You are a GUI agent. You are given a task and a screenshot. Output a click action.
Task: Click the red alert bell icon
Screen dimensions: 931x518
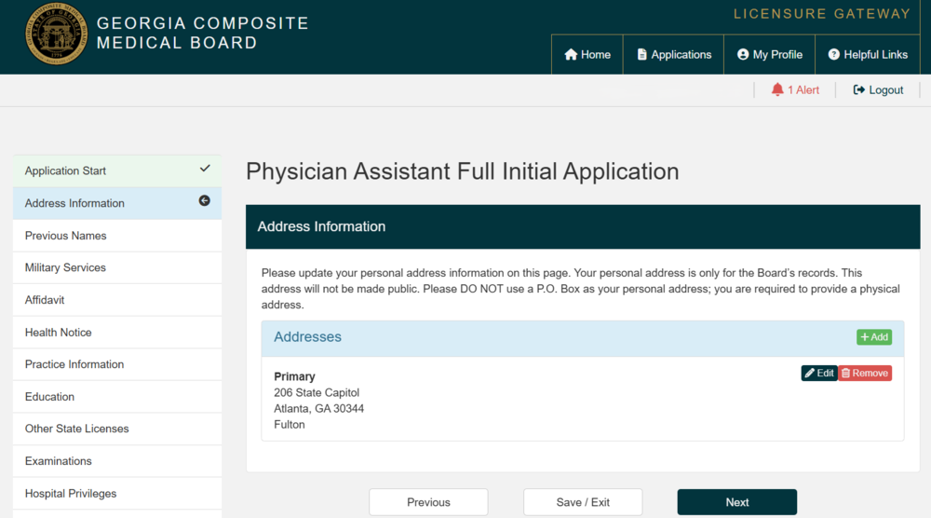tap(777, 89)
